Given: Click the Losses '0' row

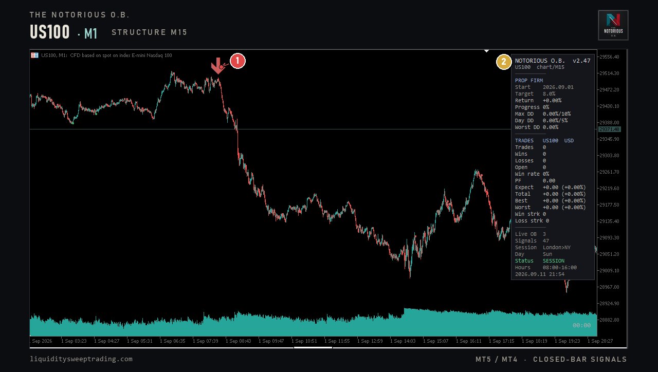Looking at the screenshot, I should 531,161.
